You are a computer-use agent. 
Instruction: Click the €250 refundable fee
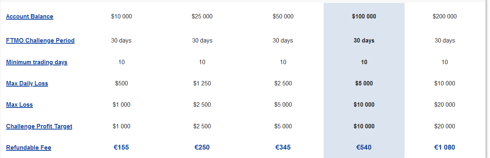202,147
